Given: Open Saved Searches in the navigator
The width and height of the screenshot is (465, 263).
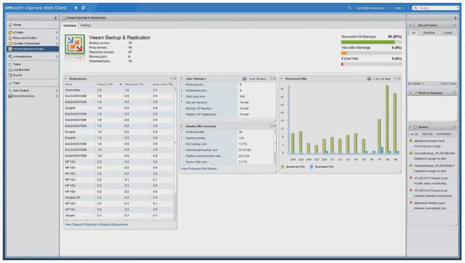Looking at the screenshot, I should (x=33, y=96).
